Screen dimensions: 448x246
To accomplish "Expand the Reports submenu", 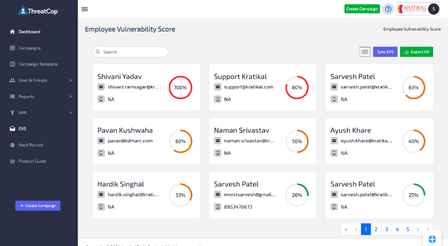I will [71, 97].
